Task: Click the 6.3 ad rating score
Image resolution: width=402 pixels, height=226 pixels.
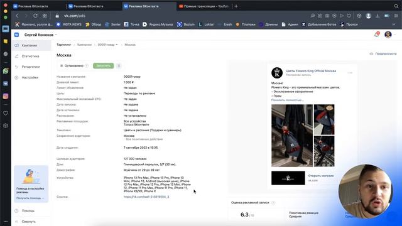Action: (244, 215)
